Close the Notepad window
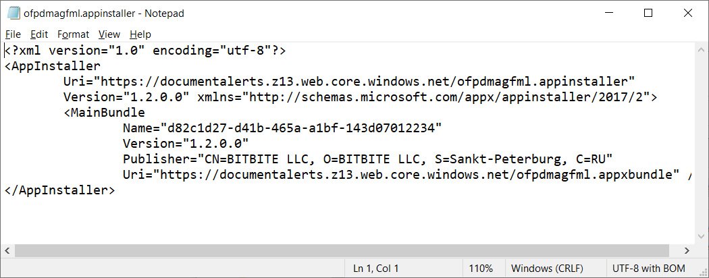The height and width of the screenshot is (278, 709). pyautogui.click(x=688, y=13)
